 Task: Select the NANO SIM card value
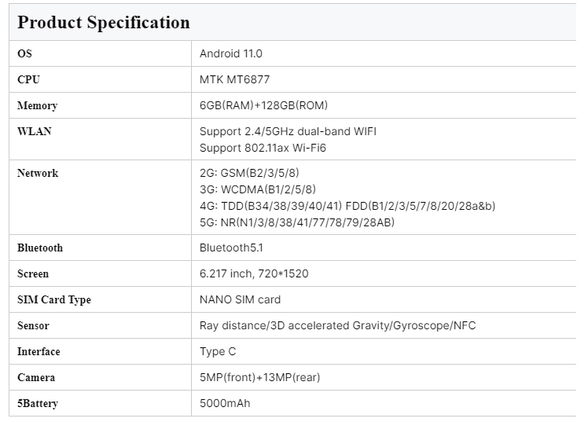coord(240,299)
